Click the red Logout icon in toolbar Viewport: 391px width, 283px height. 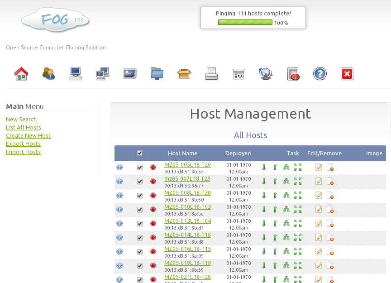[347, 73]
